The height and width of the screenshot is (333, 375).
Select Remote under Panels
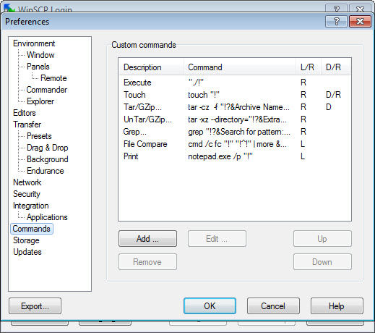click(53, 78)
